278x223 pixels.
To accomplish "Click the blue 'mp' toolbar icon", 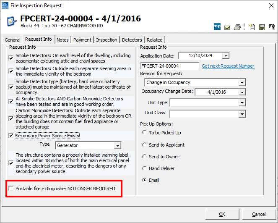I will tap(217, 26).
